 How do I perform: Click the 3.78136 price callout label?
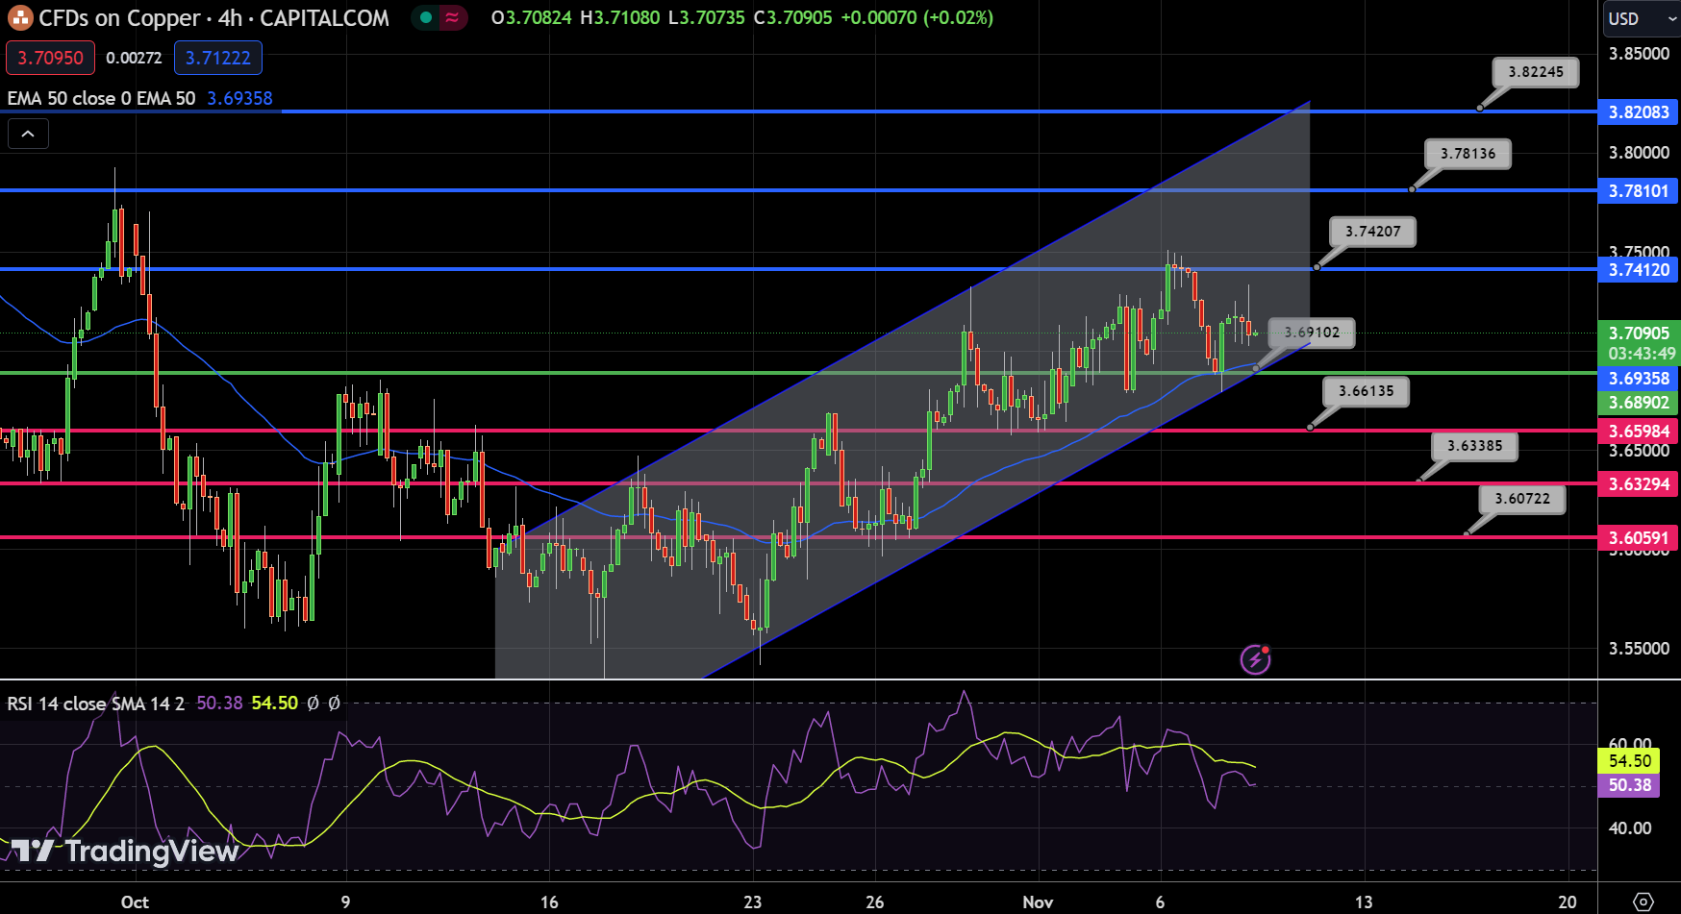coord(1468,154)
